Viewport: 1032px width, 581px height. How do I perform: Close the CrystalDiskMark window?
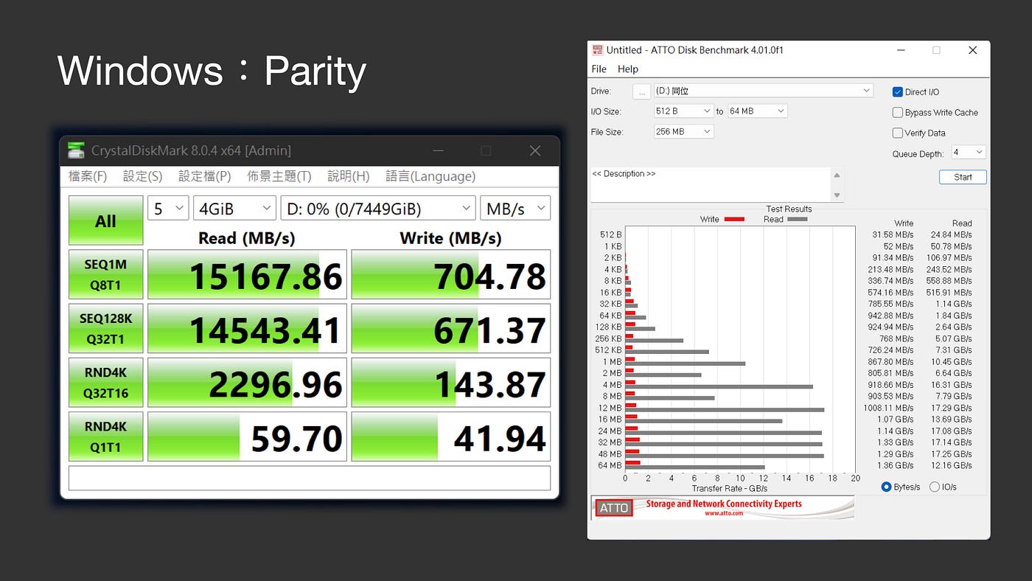pos(535,150)
